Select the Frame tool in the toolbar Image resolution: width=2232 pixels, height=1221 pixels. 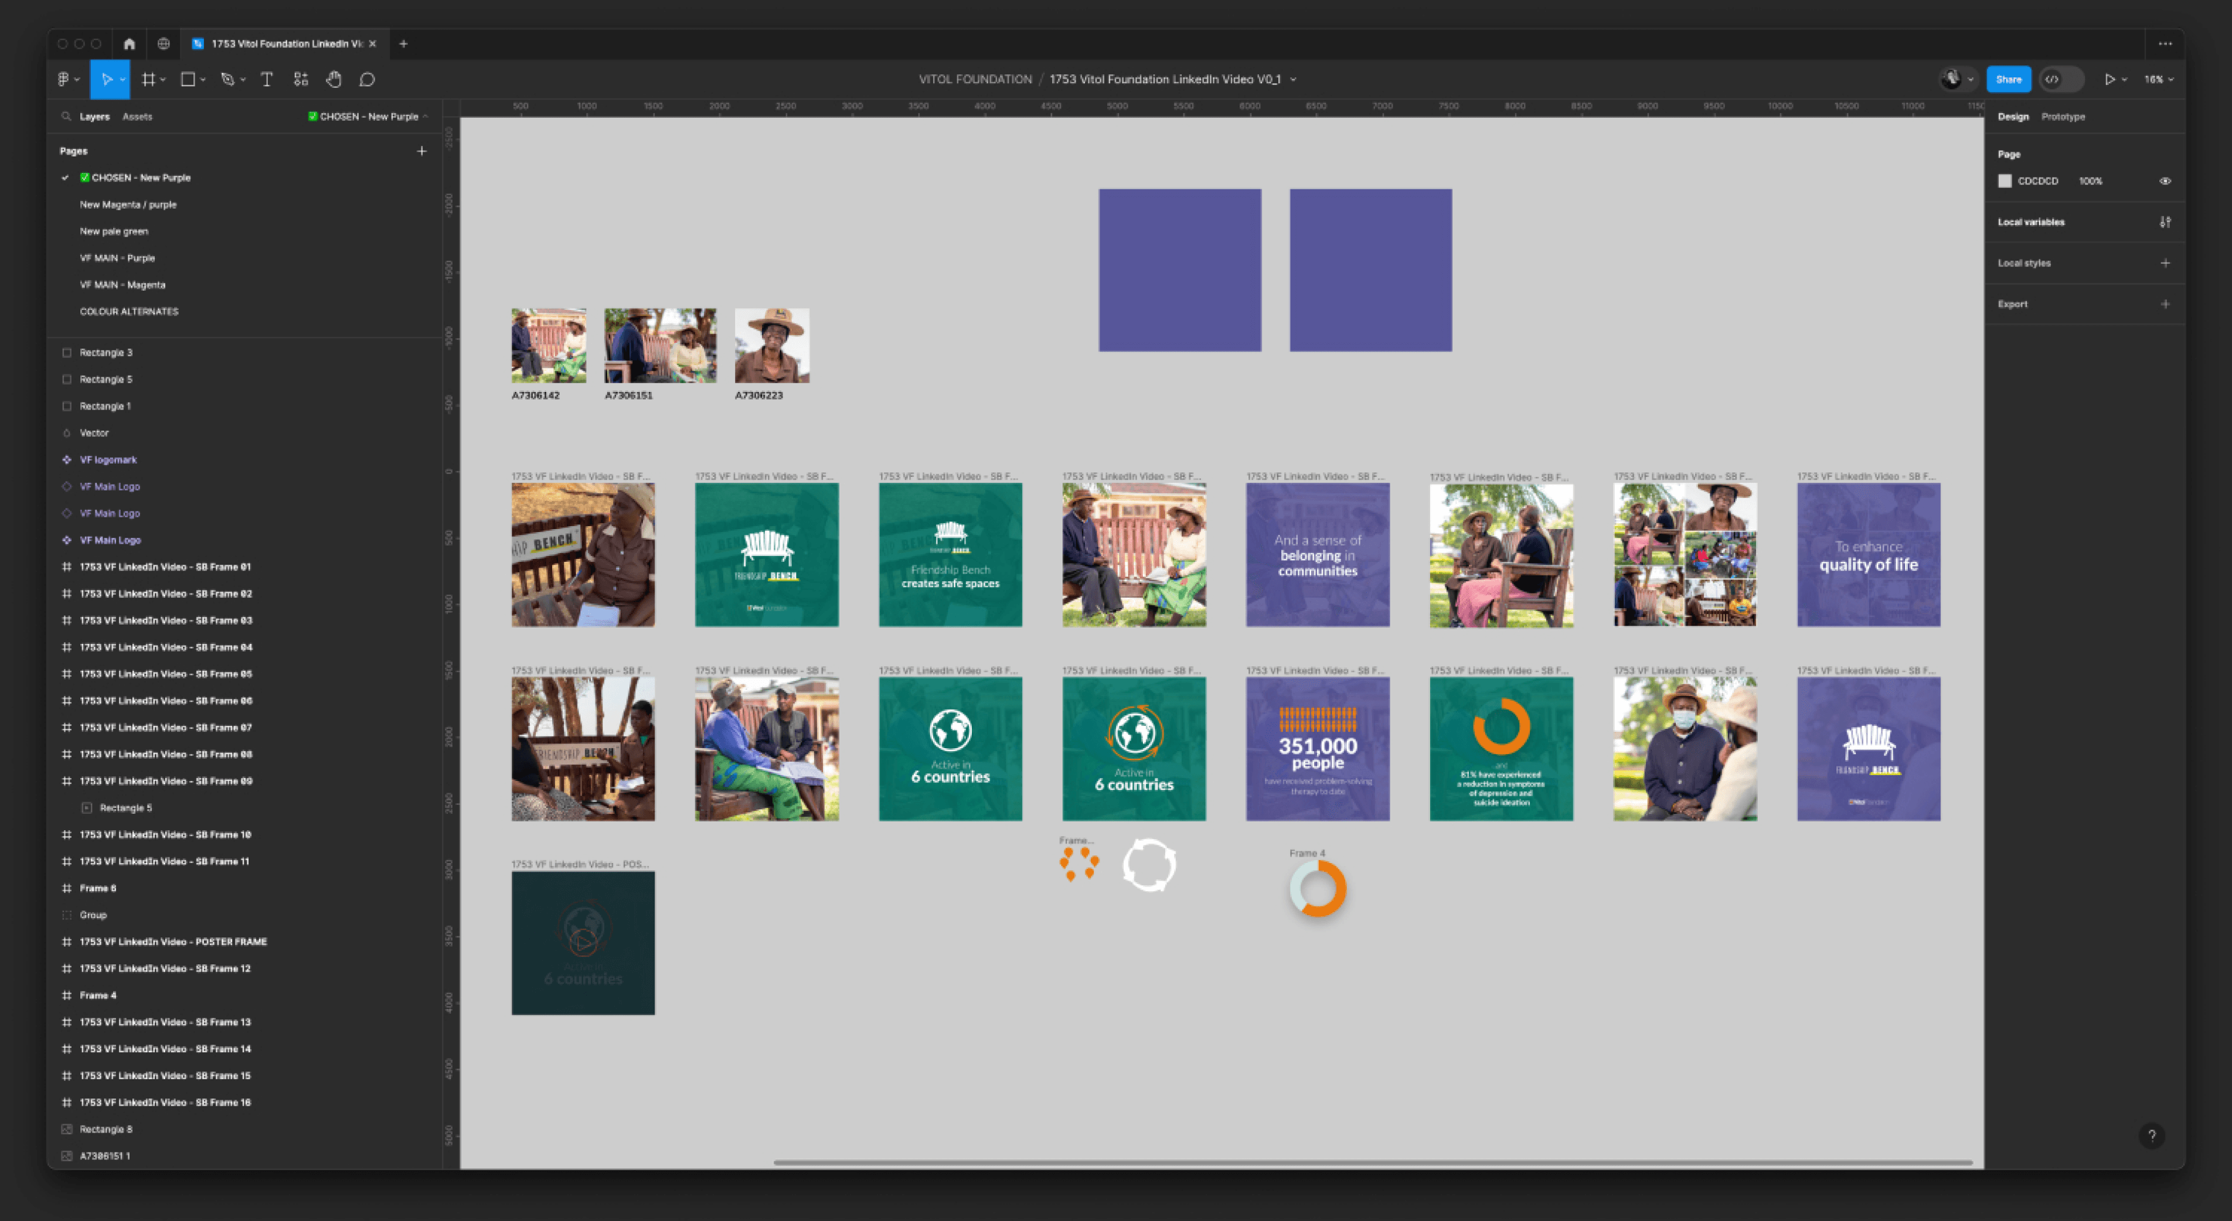148,79
